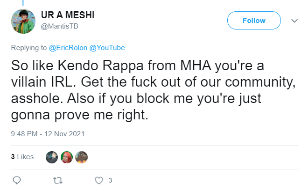View the third liker's brown avatar

click(81, 157)
